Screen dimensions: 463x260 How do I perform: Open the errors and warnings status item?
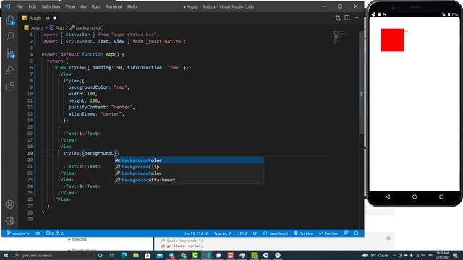point(55,233)
